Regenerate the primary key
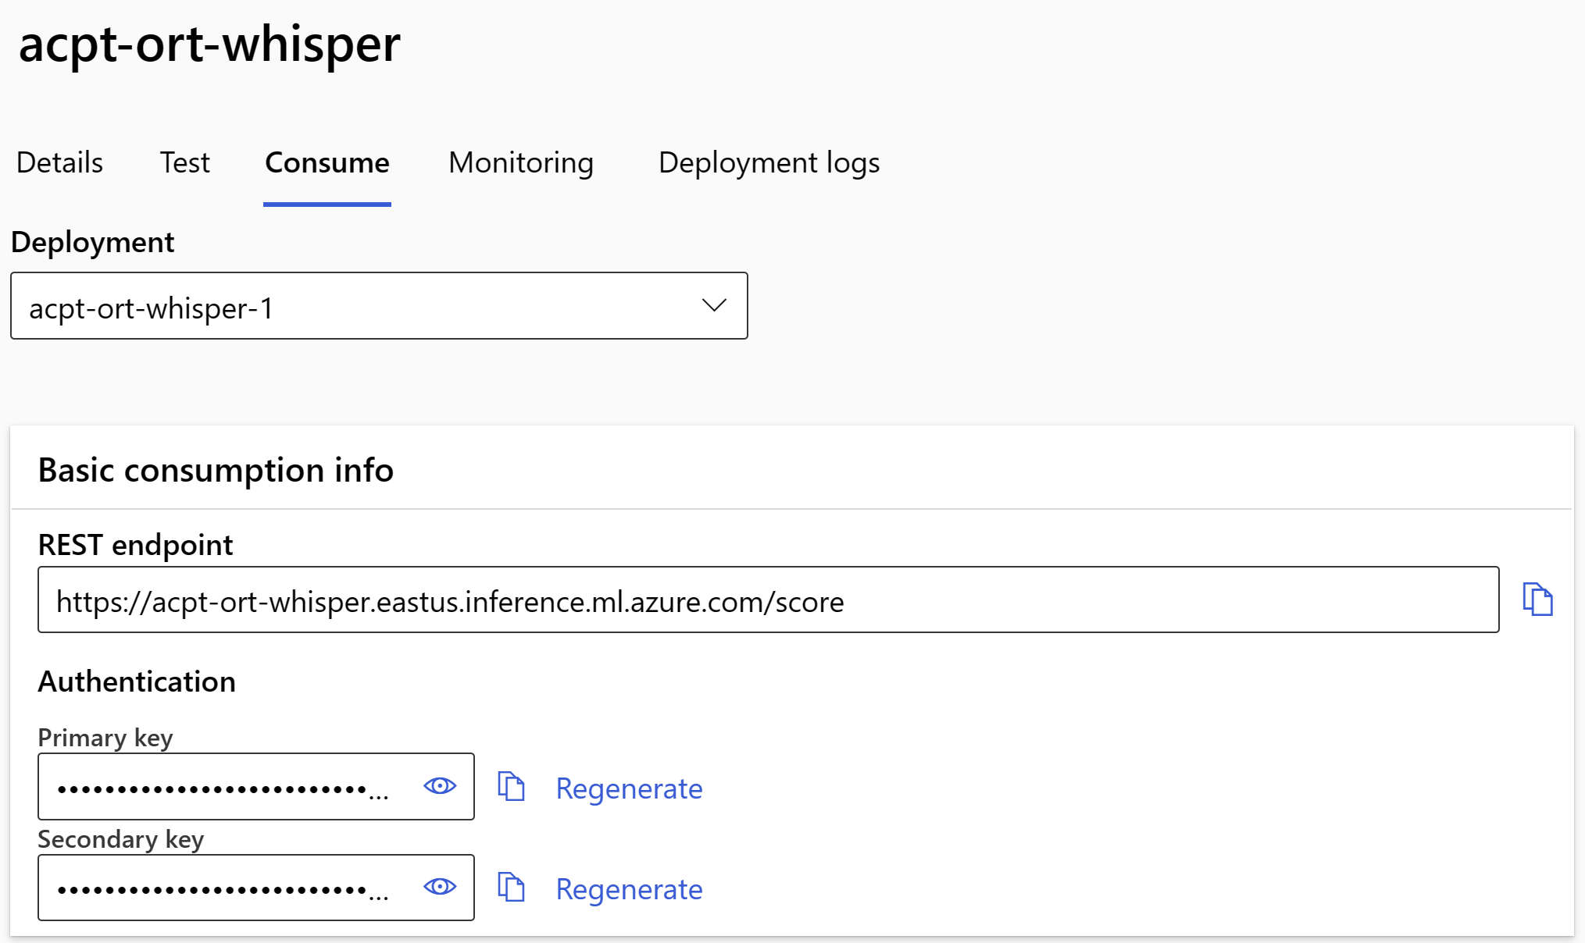The height and width of the screenshot is (943, 1585). [x=629, y=788]
